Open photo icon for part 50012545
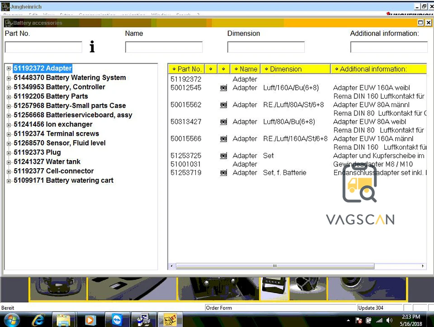 pyautogui.click(x=223, y=88)
